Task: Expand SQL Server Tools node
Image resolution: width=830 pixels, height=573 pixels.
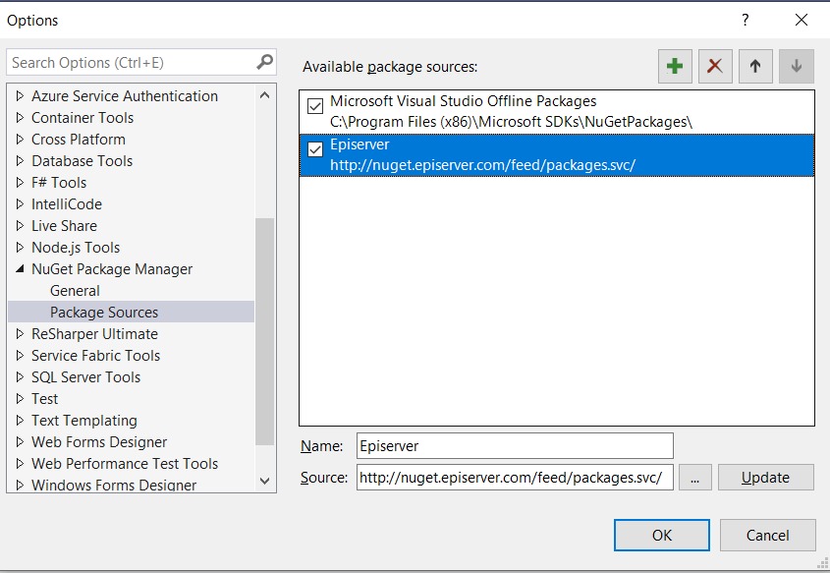Action: pyautogui.click(x=20, y=377)
